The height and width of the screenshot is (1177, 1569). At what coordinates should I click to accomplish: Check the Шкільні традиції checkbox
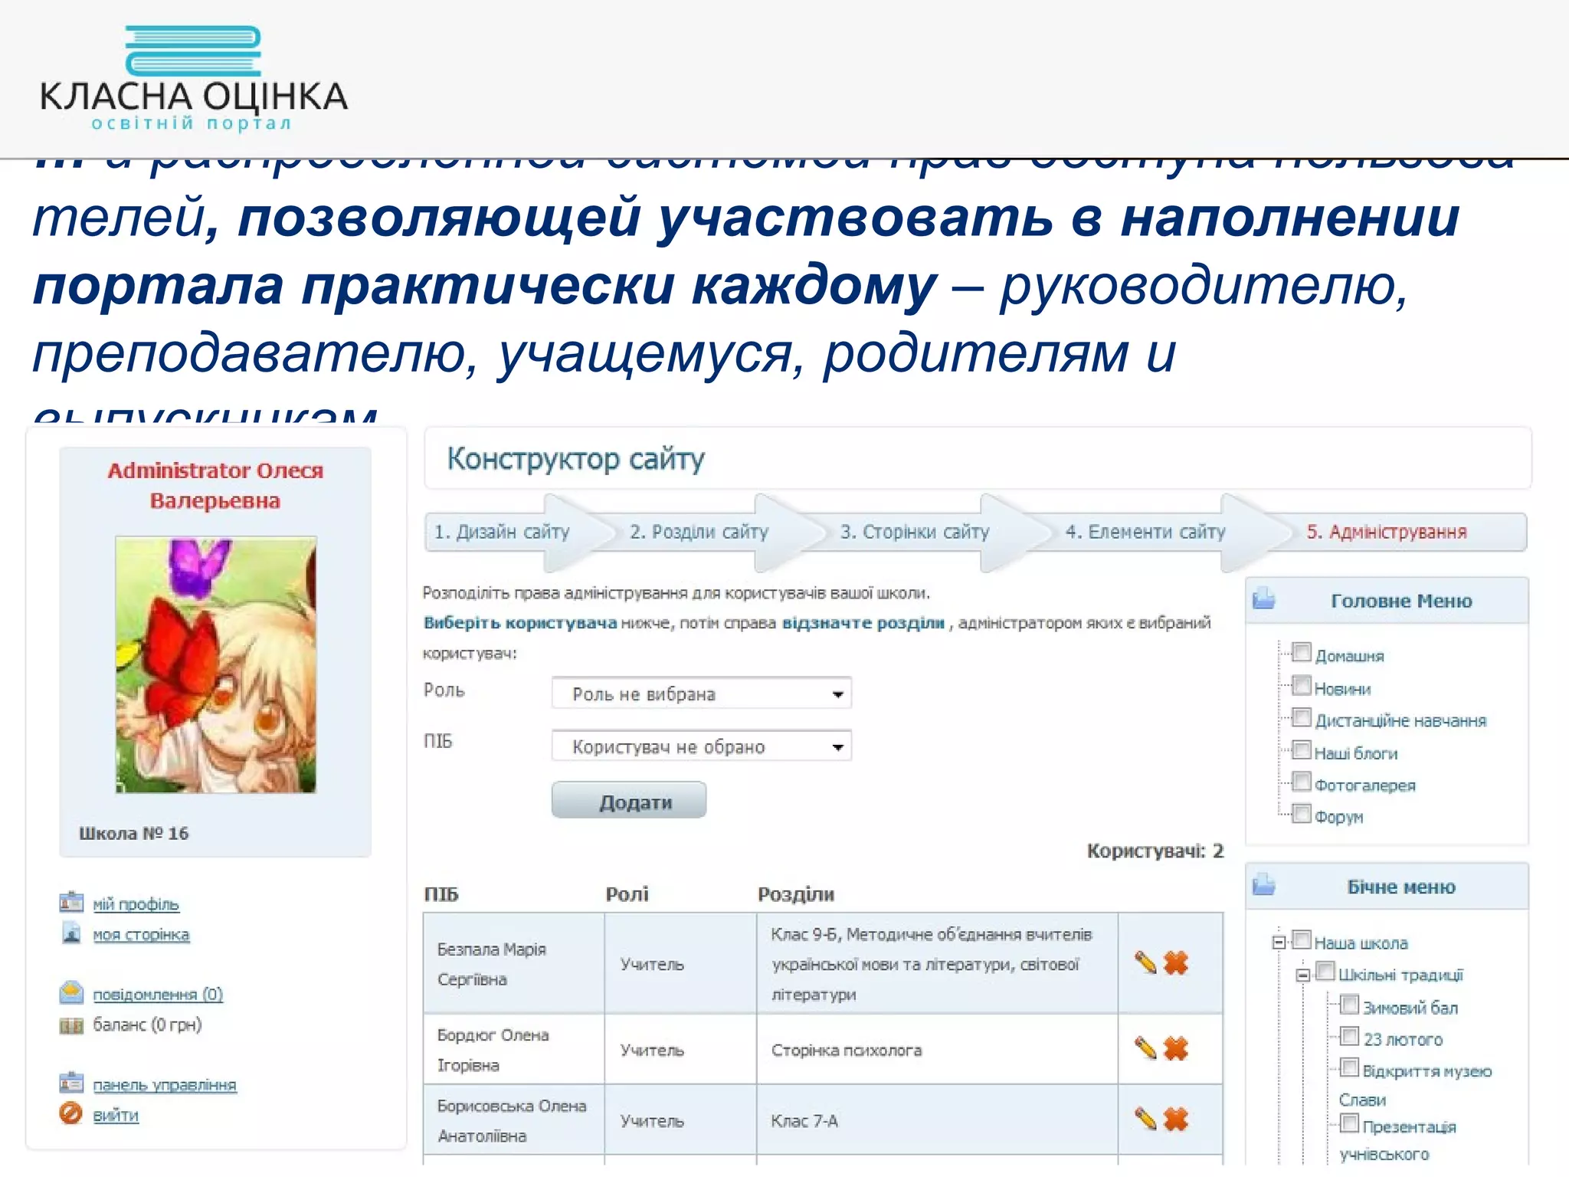pos(1325,972)
